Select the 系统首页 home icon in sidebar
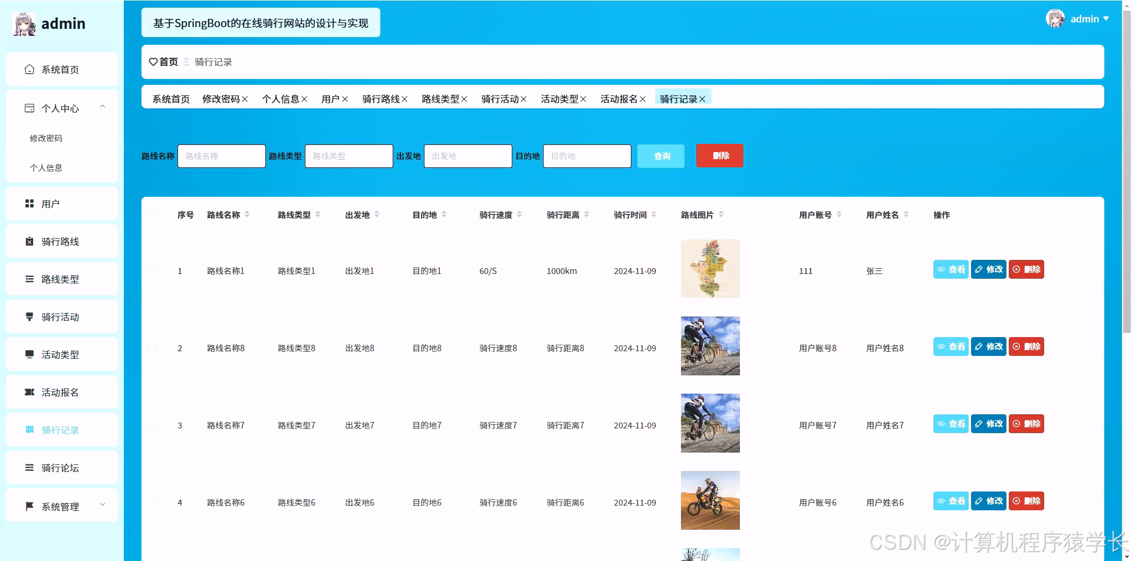Screen dimensions: 1132x561 click(x=29, y=69)
